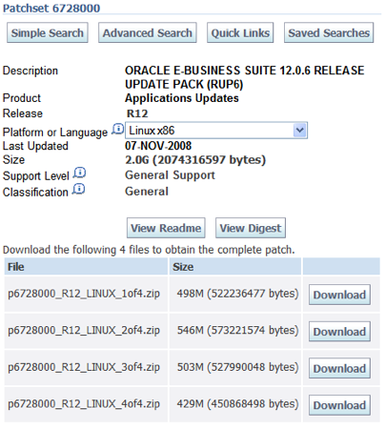Click the Patchset 6728000 heading
This screenshot has width=385, height=429.
click(x=51, y=8)
